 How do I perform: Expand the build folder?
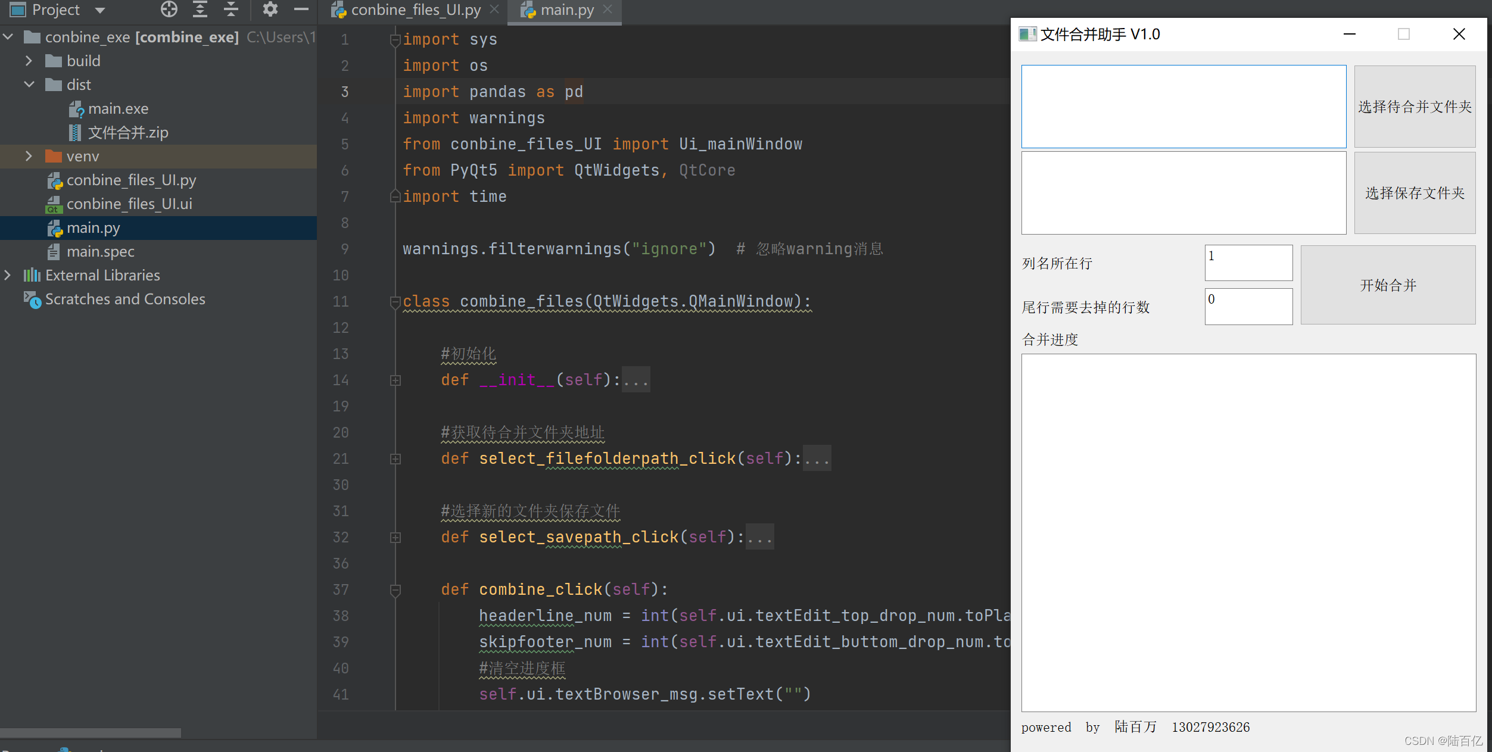pos(29,61)
